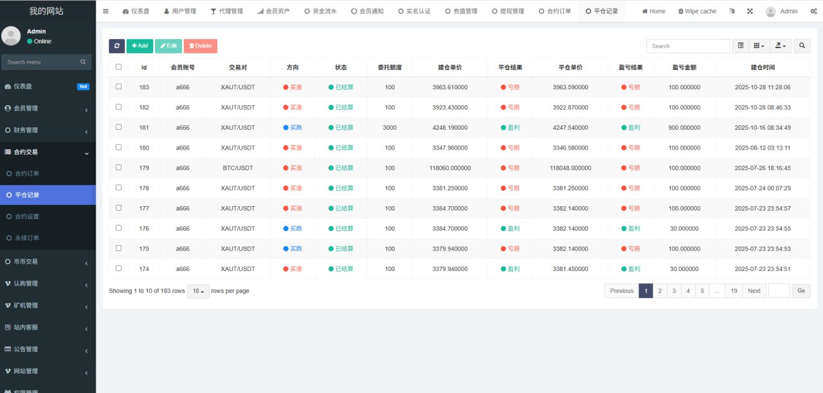The width and height of the screenshot is (823, 393).
Task: Click the language switch icon in top bar
Action: click(732, 11)
